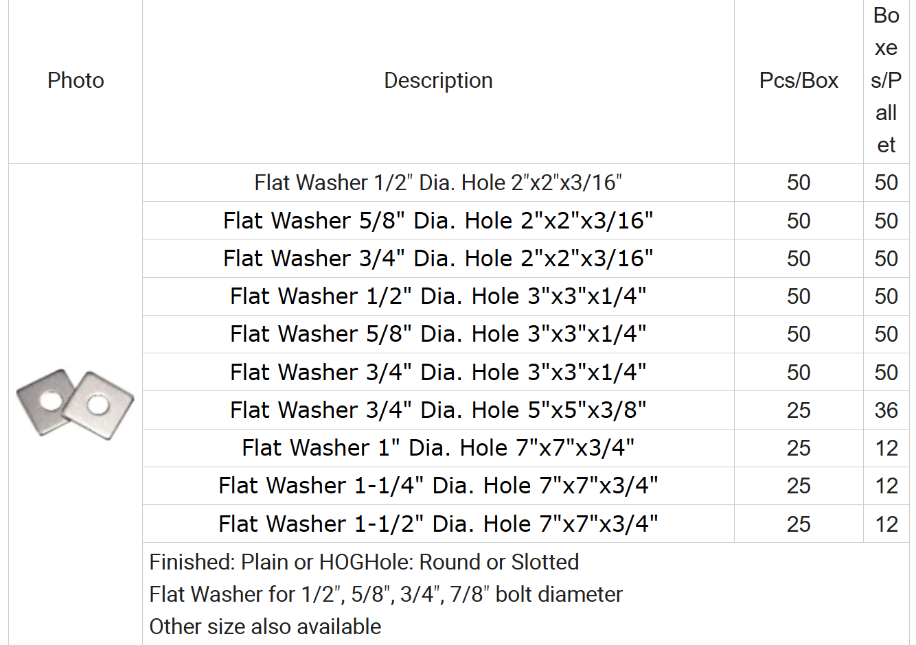Click the 36 boxes per pallet cell
The image size is (916, 645).
tap(886, 410)
